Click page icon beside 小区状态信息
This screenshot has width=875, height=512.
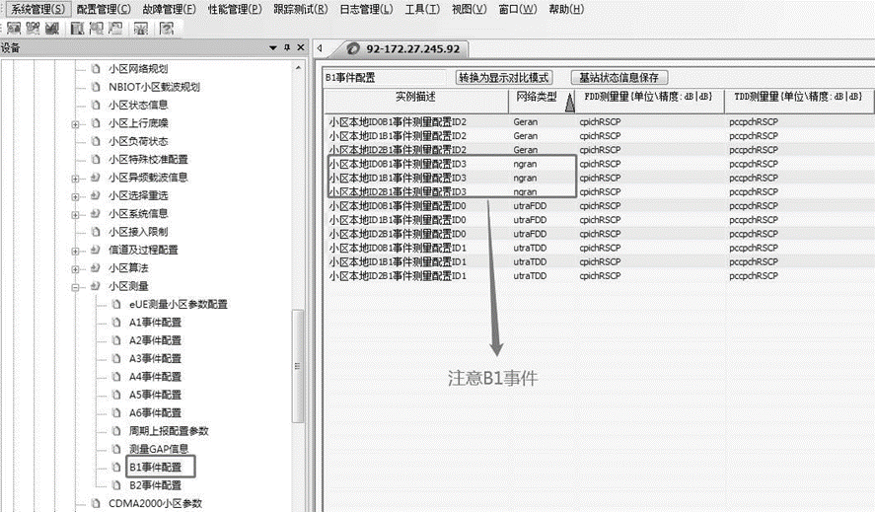(96, 105)
